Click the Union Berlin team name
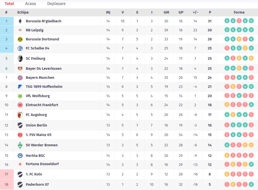 [x=36, y=125]
